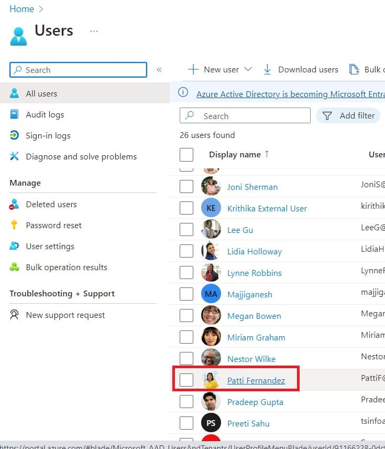Click the info icon in the banner
The image size is (385, 449).
pos(183,92)
